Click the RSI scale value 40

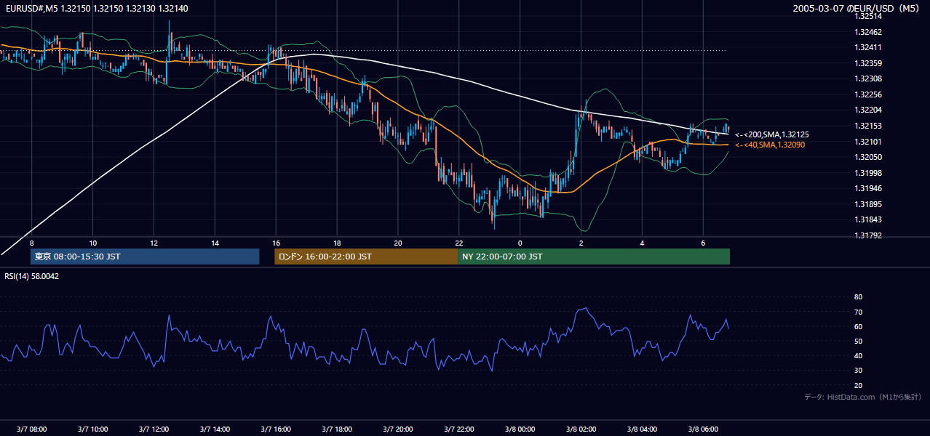pos(858,356)
